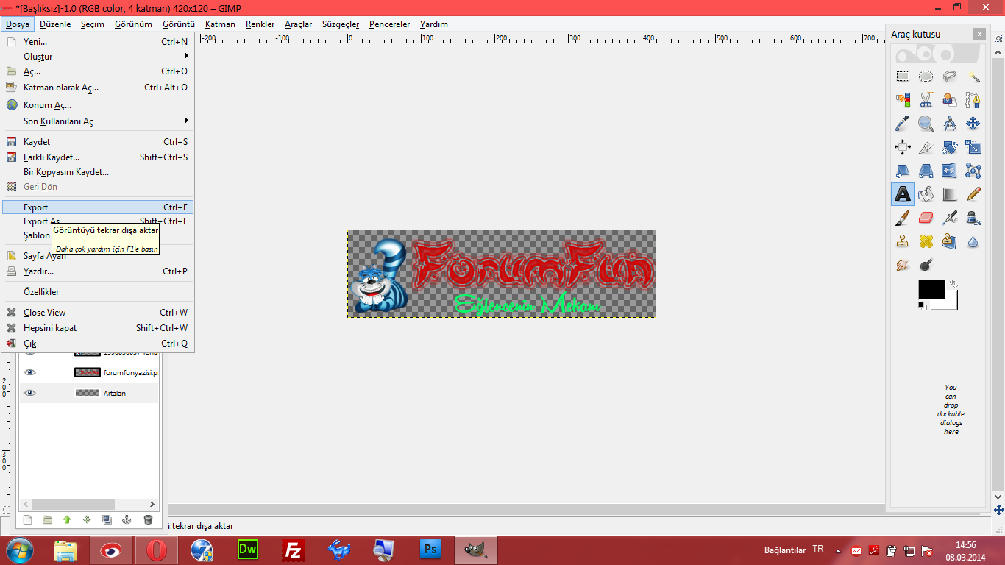Select the Scissors Select tool

(926, 100)
